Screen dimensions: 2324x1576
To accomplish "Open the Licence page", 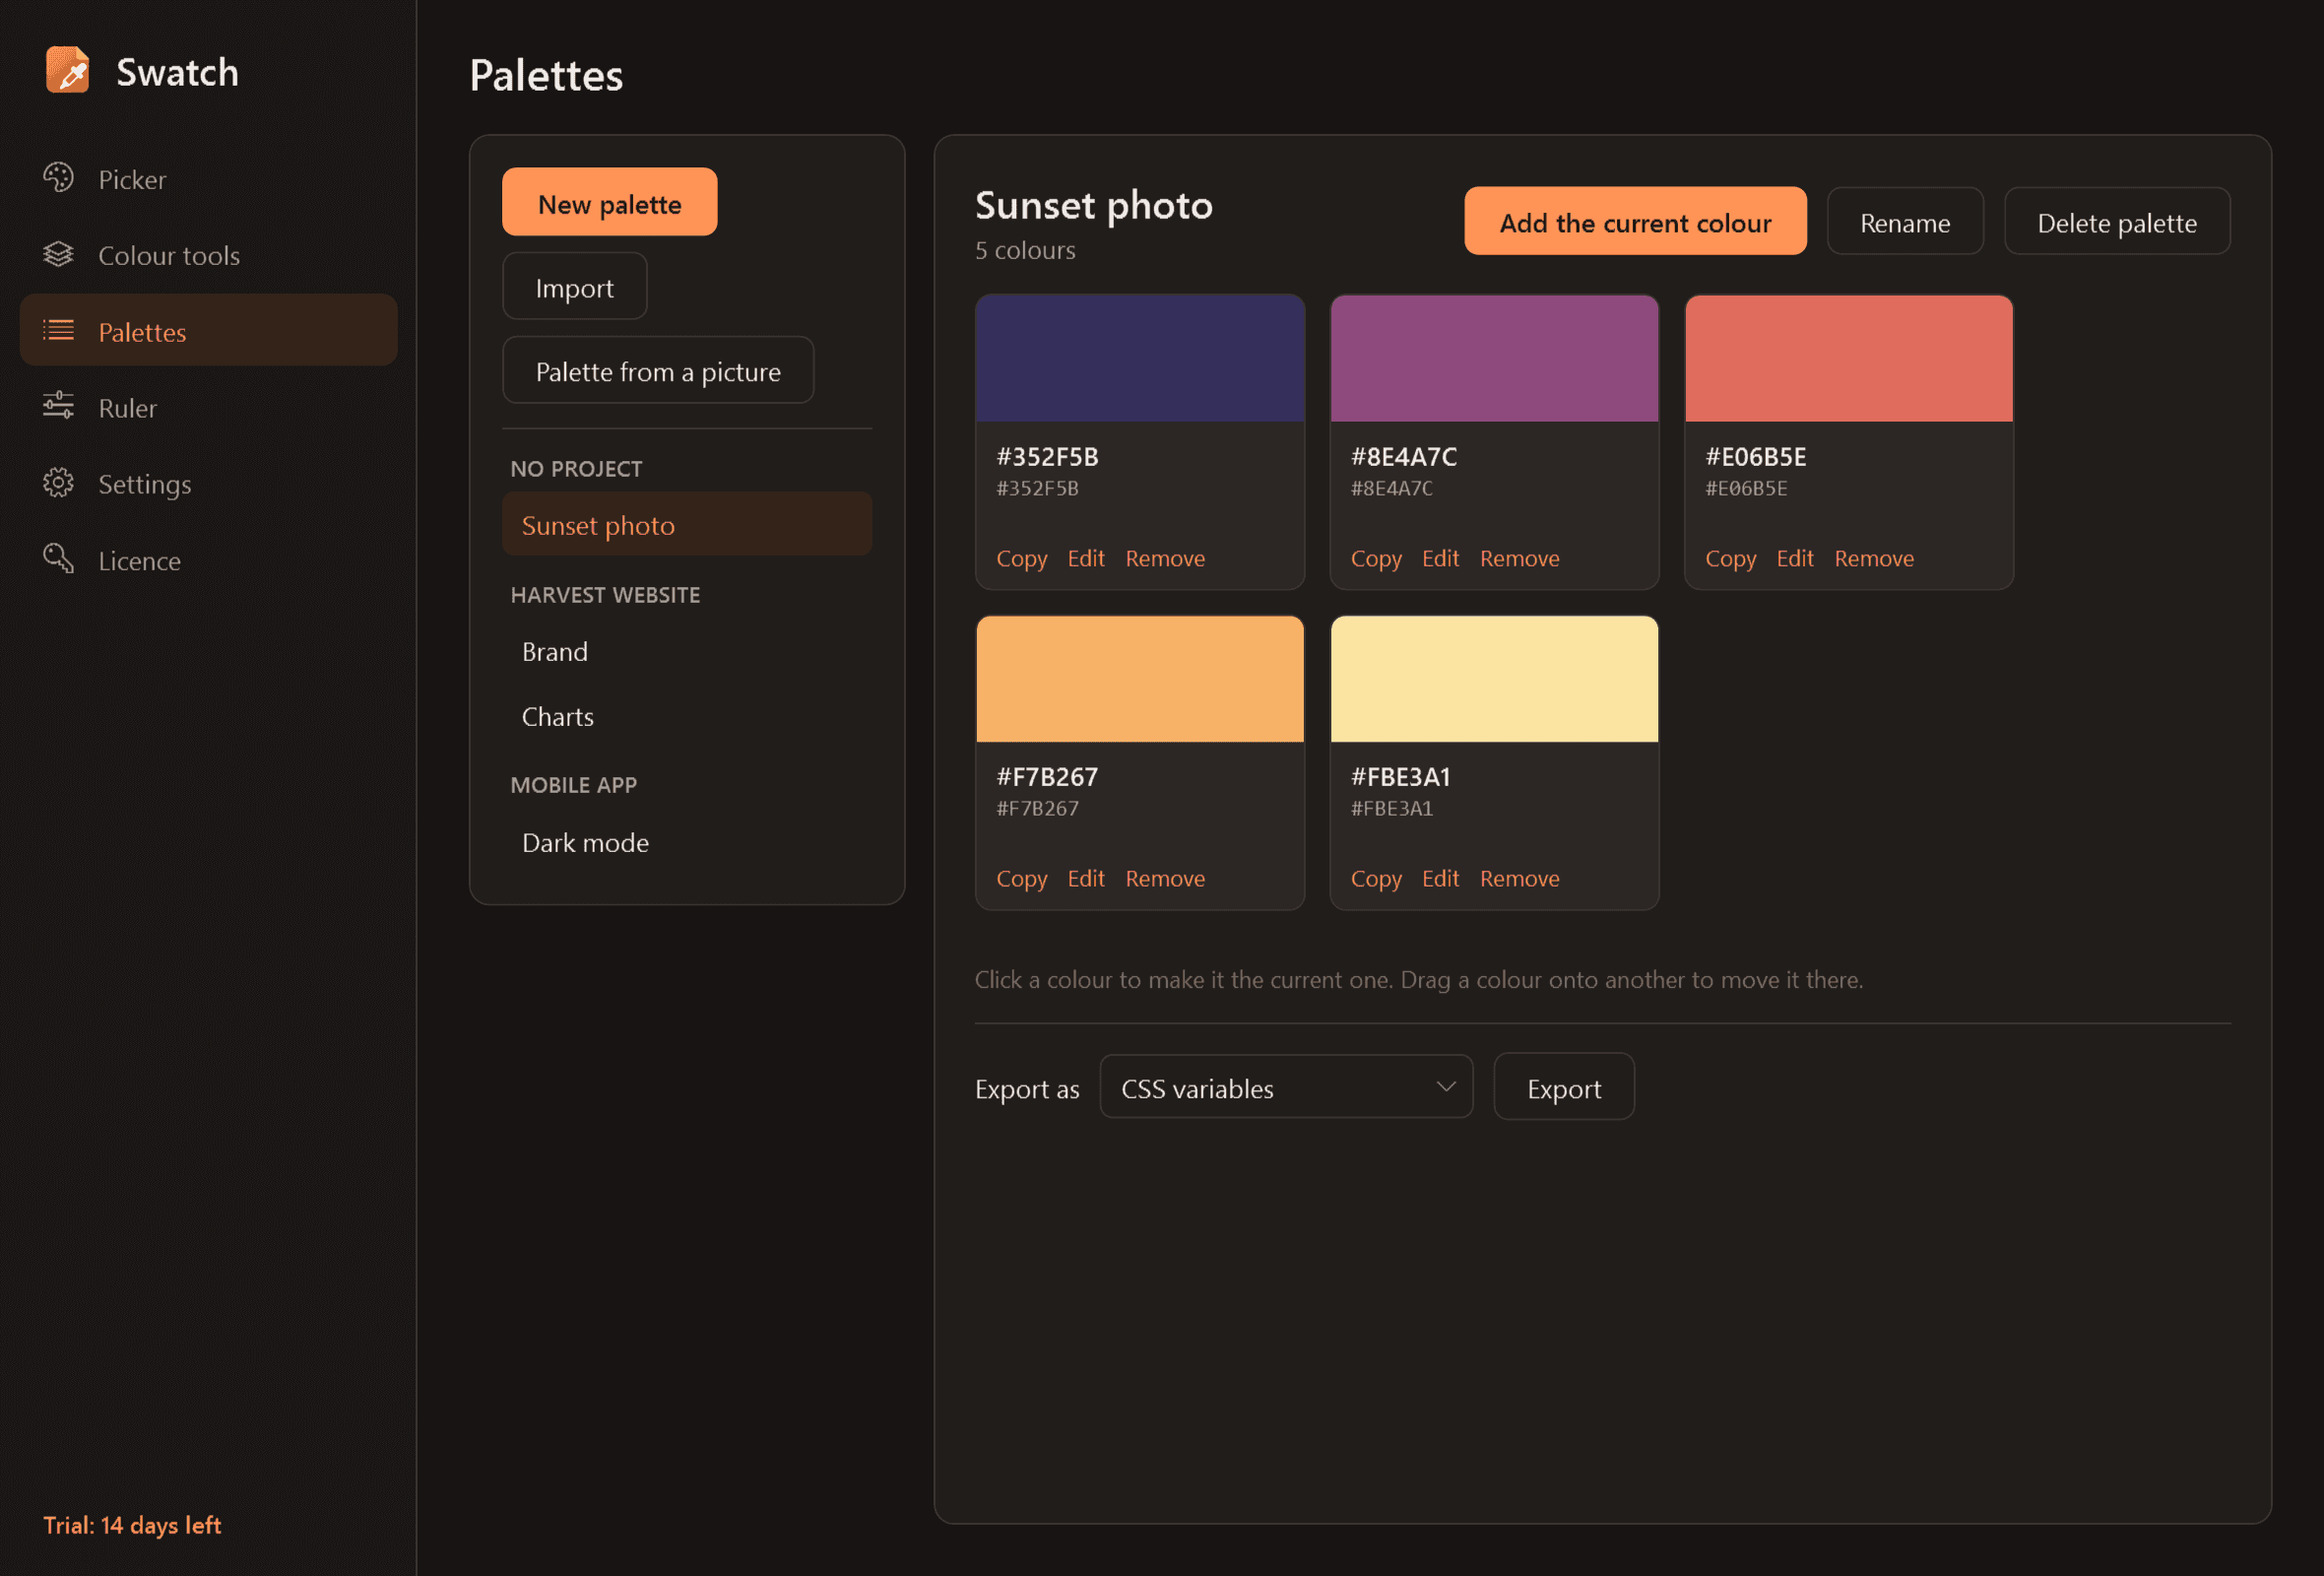I will (208, 560).
